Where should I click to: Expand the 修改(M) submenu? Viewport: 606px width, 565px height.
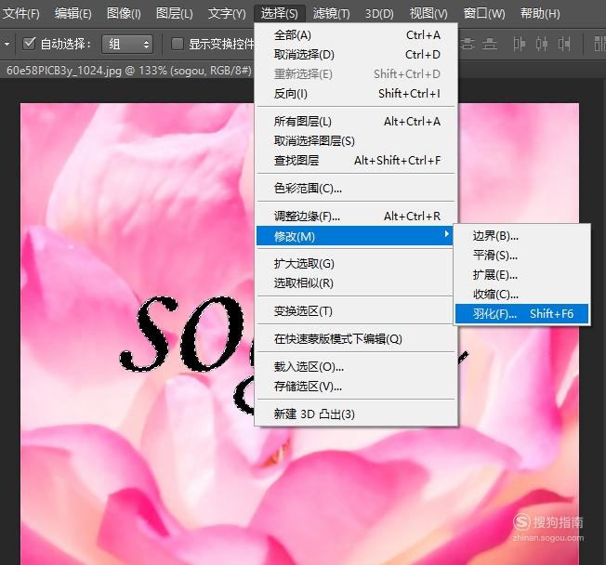click(354, 236)
